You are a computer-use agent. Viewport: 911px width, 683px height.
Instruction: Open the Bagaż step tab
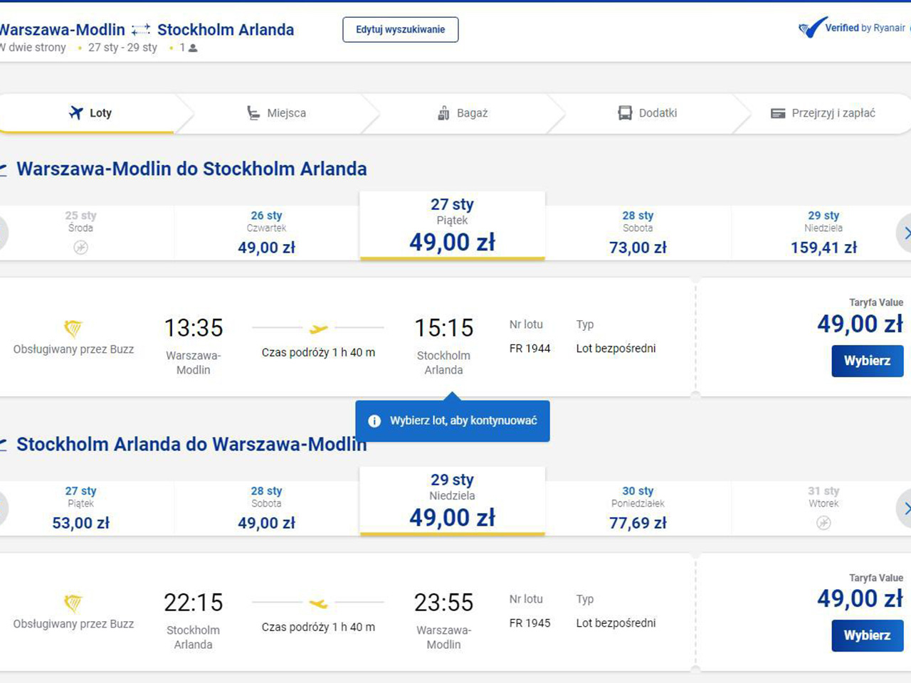click(463, 113)
